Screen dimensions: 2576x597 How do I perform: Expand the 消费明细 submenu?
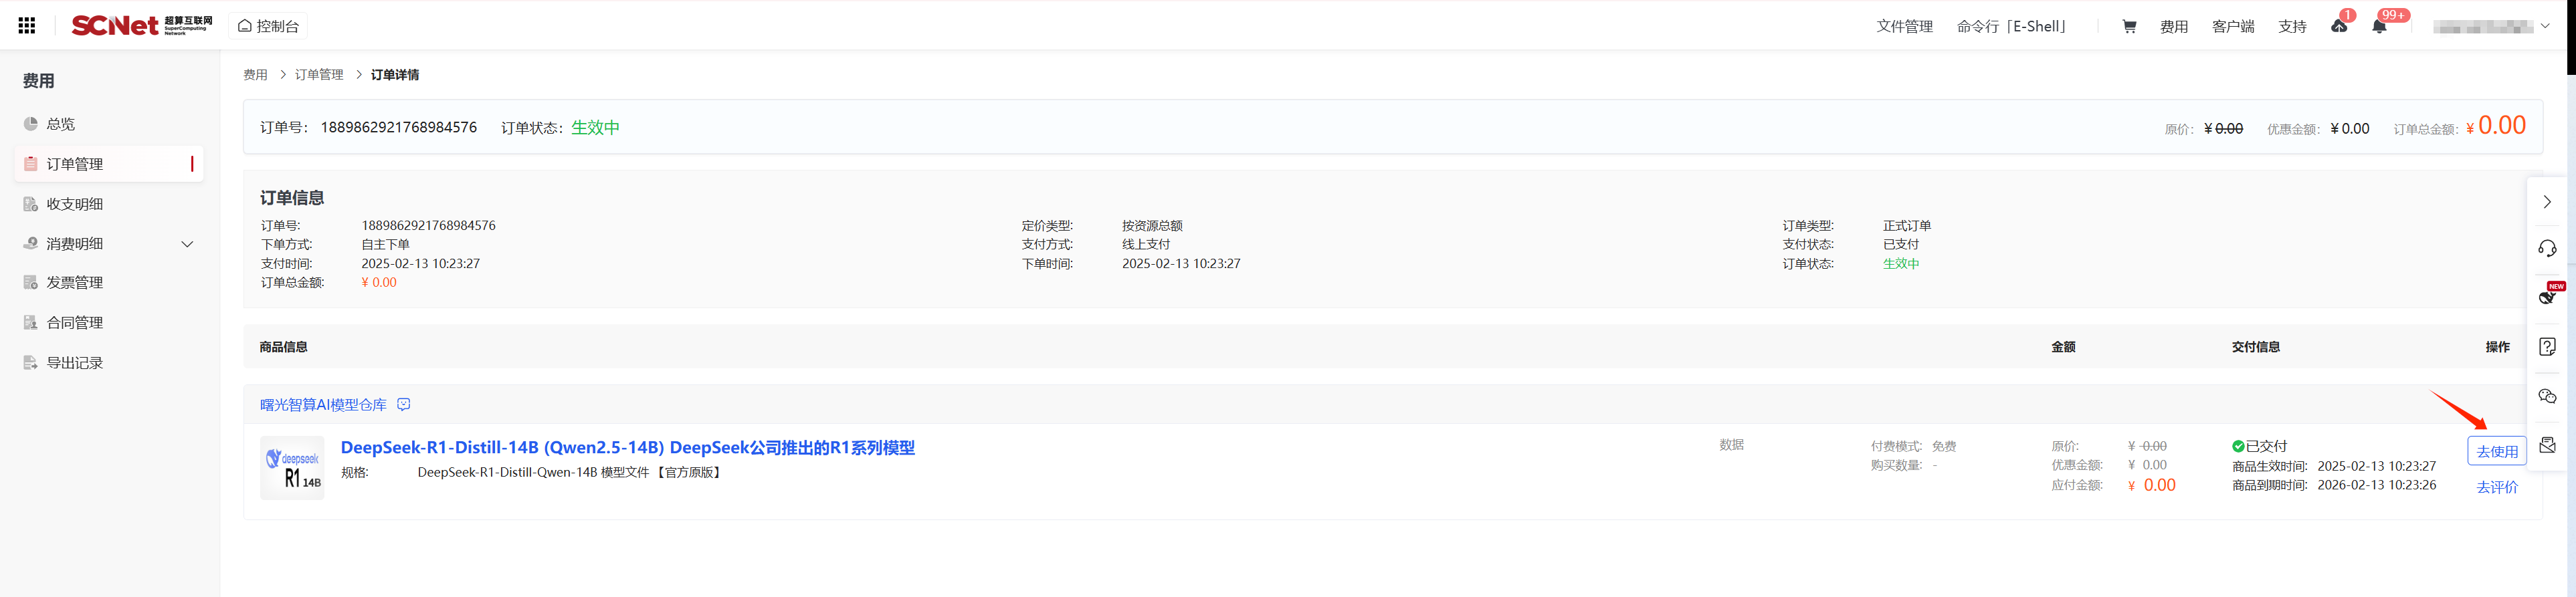pos(187,244)
